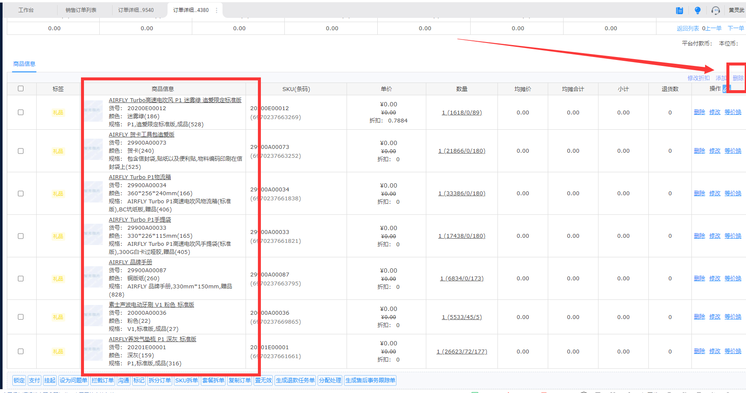Check the row for 货号 29900A00034
Image resolution: width=746 pixels, height=393 pixels.
20,194
